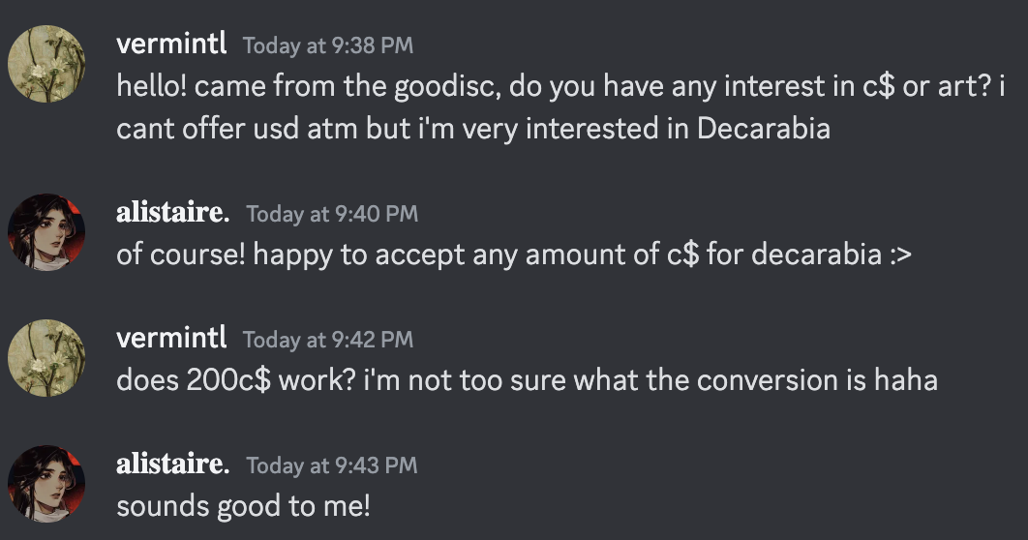Click the message starting "hello! came from the goodisc"
1028x540 pixels.
pyautogui.click(x=559, y=86)
